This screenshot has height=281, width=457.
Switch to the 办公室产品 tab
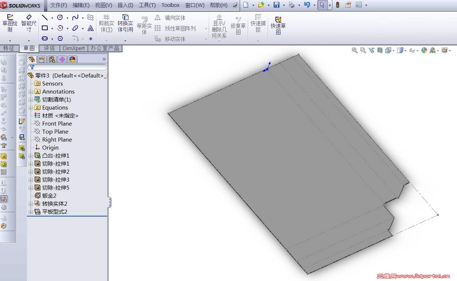pos(105,48)
